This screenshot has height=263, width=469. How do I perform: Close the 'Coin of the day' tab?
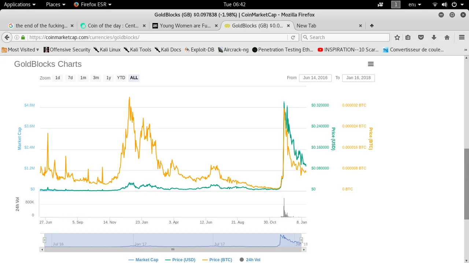(144, 26)
